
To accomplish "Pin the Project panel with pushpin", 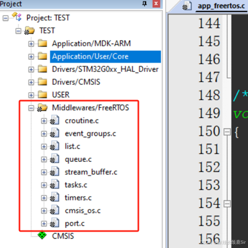I will click(145, 3).
